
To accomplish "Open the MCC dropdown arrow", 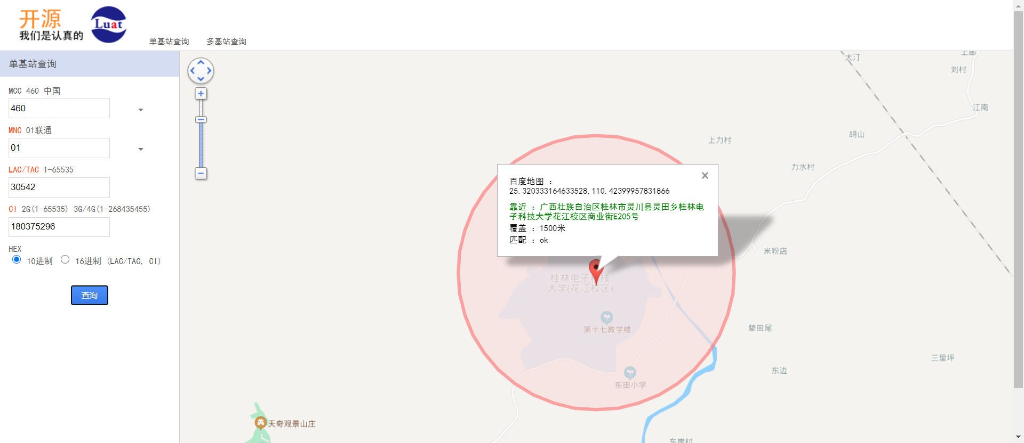I will (141, 110).
